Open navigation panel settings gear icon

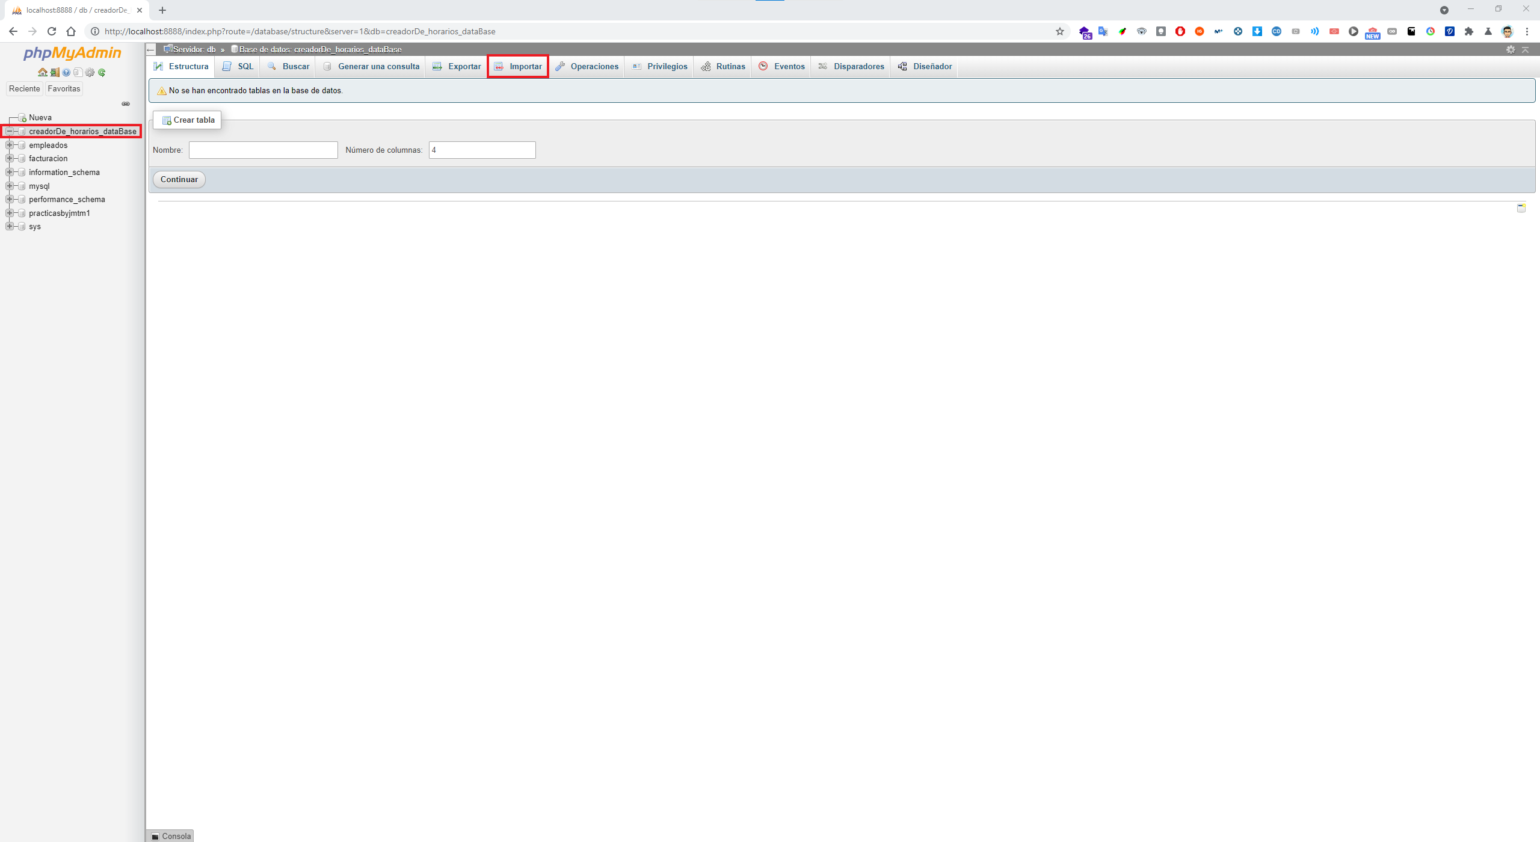(90, 73)
